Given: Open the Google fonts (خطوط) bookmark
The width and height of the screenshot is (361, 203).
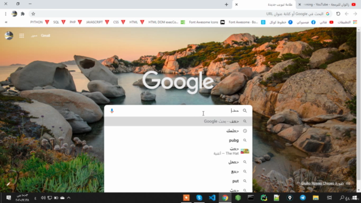Looking at the screenshot, I should 281,22.
